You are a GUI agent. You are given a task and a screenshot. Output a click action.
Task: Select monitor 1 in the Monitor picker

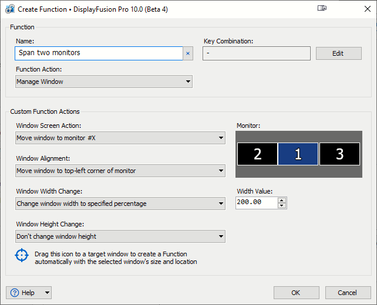(298, 154)
